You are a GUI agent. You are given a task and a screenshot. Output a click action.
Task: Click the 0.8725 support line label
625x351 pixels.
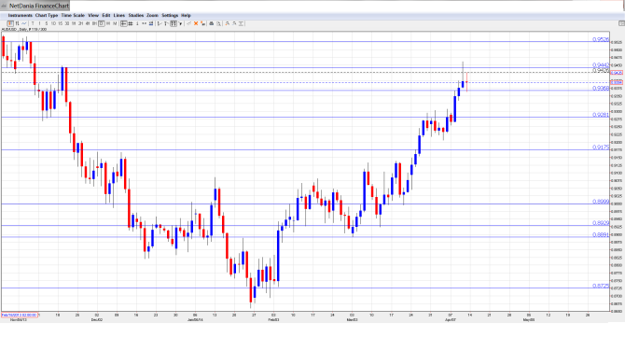click(x=601, y=286)
